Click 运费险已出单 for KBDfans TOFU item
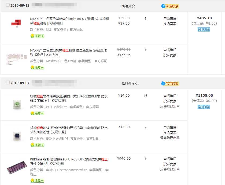 coord(170,169)
